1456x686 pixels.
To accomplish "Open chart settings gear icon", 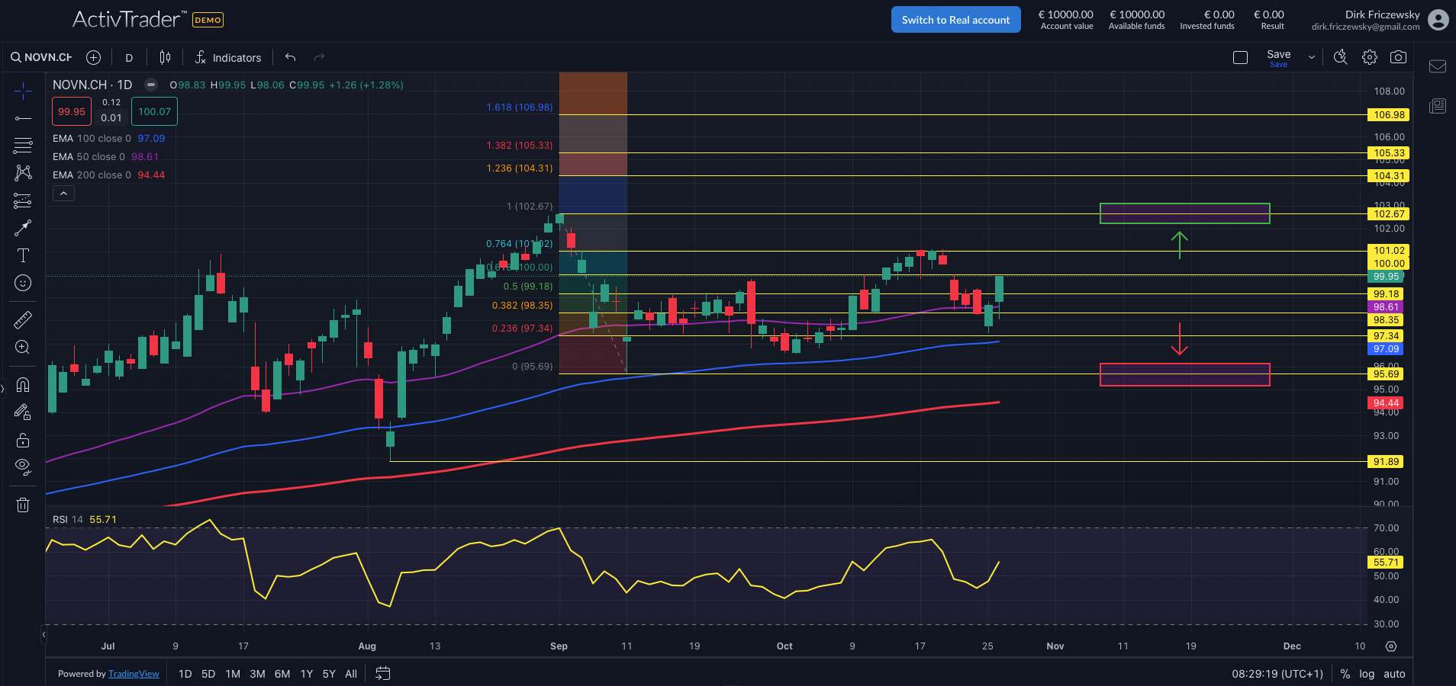I will [1370, 57].
